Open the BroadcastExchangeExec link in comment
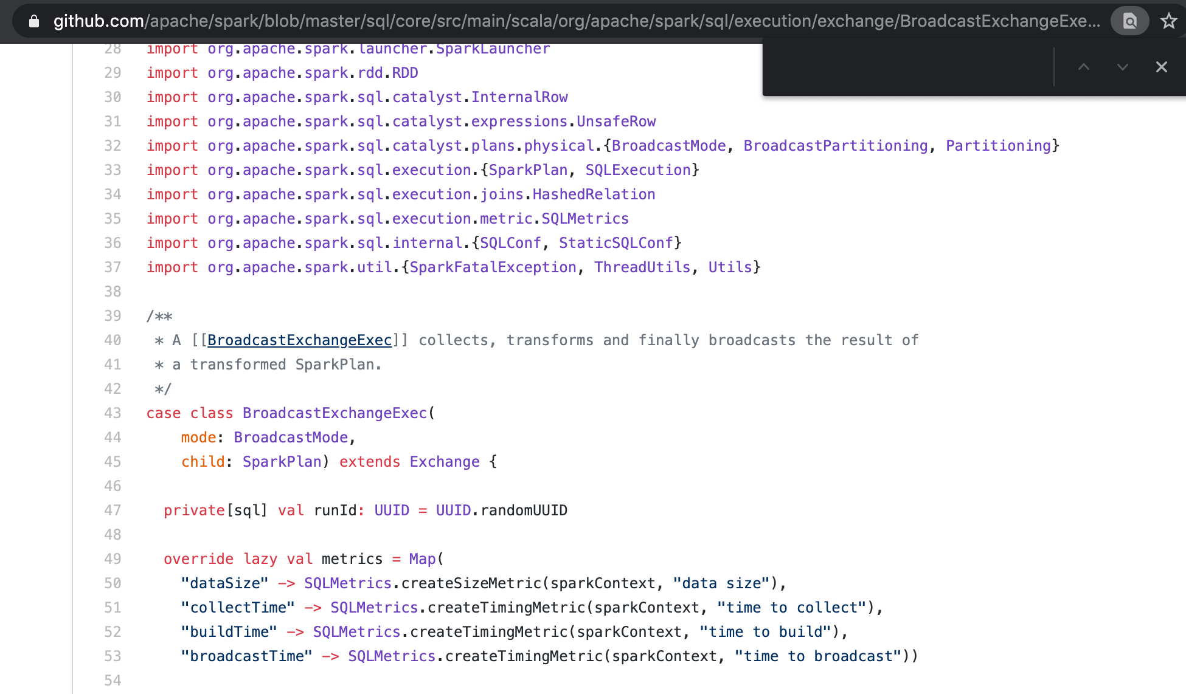Screen dimensions: 1186x694 pyautogui.click(x=300, y=340)
